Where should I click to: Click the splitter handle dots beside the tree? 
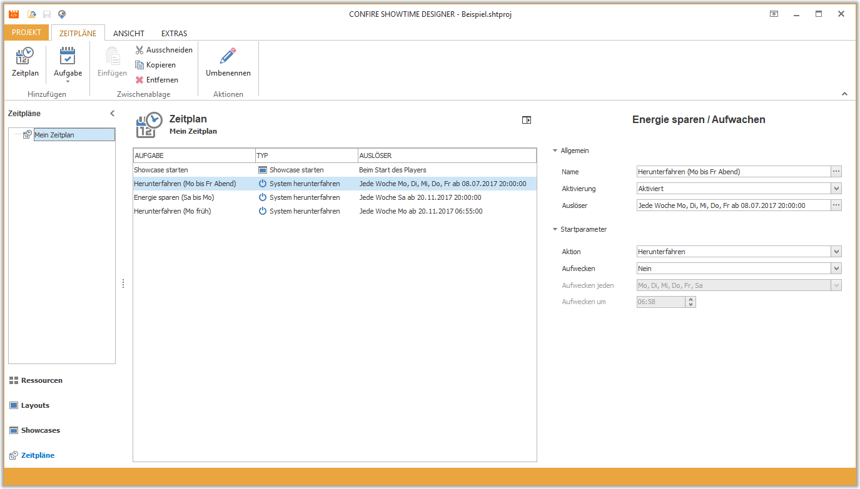[123, 284]
